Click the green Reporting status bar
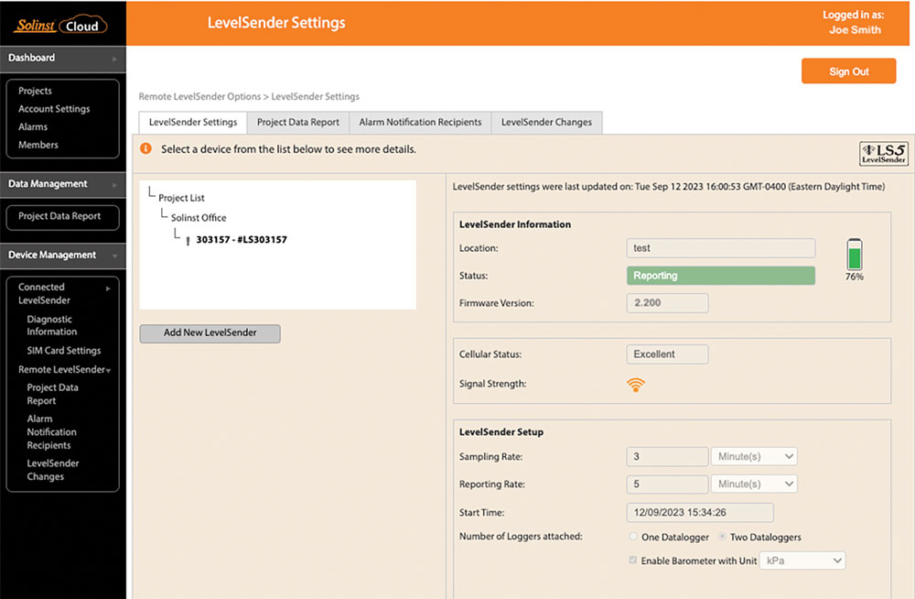 point(720,276)
